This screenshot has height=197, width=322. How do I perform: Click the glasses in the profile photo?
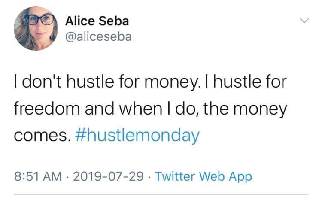point(40,20)
